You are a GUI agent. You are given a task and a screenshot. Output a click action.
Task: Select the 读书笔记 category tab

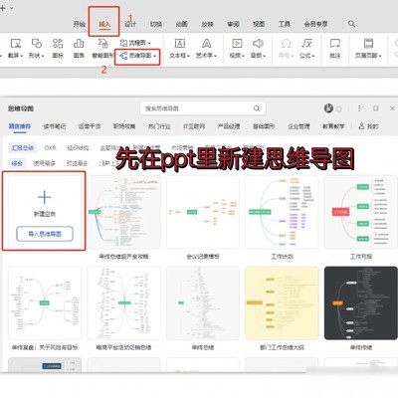(x=55, y=126)
